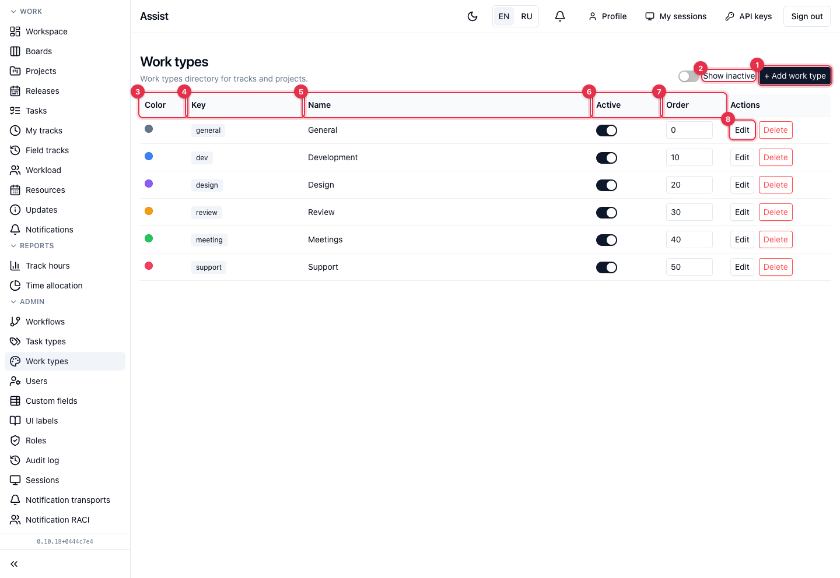Image resolution: width=840 pixels, height=578 pixels.
Task: Click the Boards icon in the sidebar
Action: click(15, 51)
